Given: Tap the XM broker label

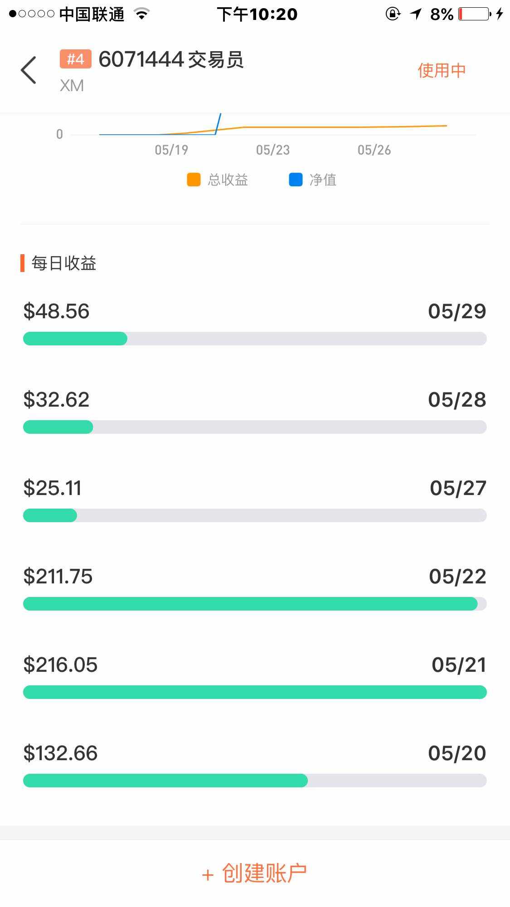Looking at the screenshot, I should (x=72, y=86).
